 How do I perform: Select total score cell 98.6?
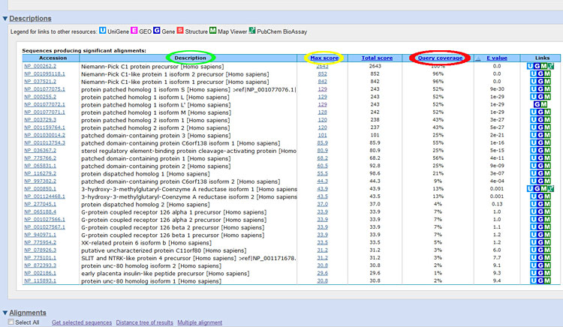[375, 173]
